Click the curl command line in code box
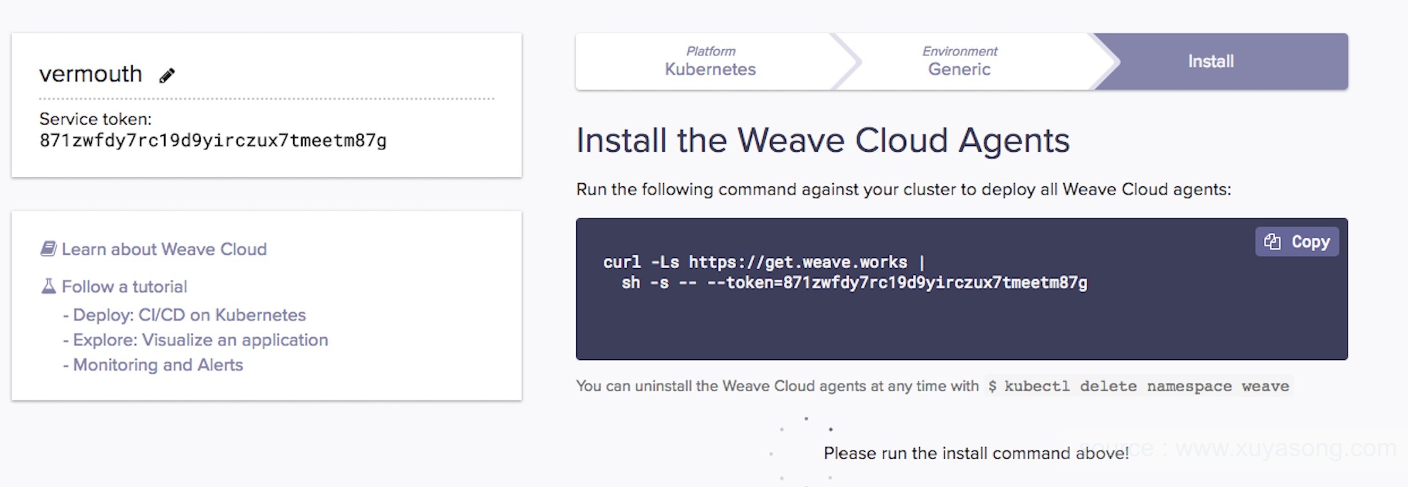 click(764, 262)
